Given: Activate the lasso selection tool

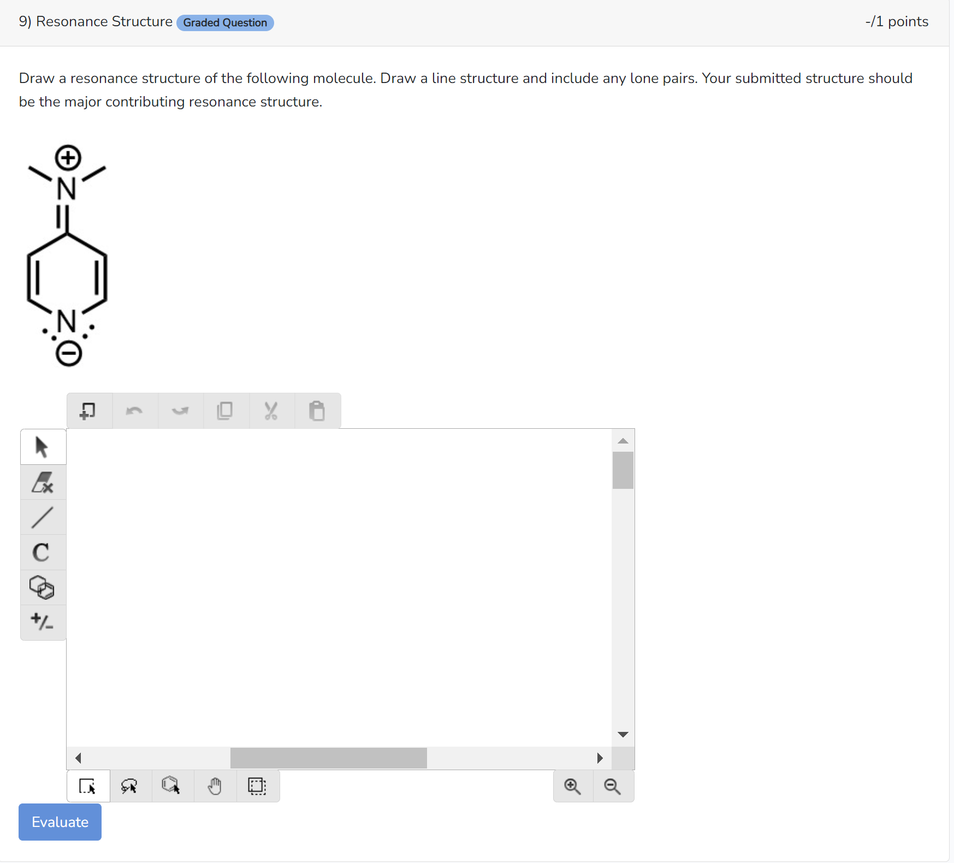Looking at the screenshot, I should pyautogui.click(x=130, y=787).
